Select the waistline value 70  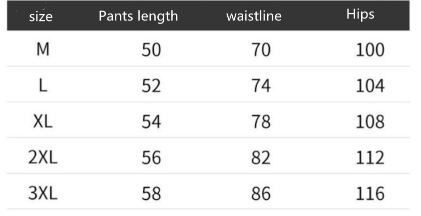[260, 50]
